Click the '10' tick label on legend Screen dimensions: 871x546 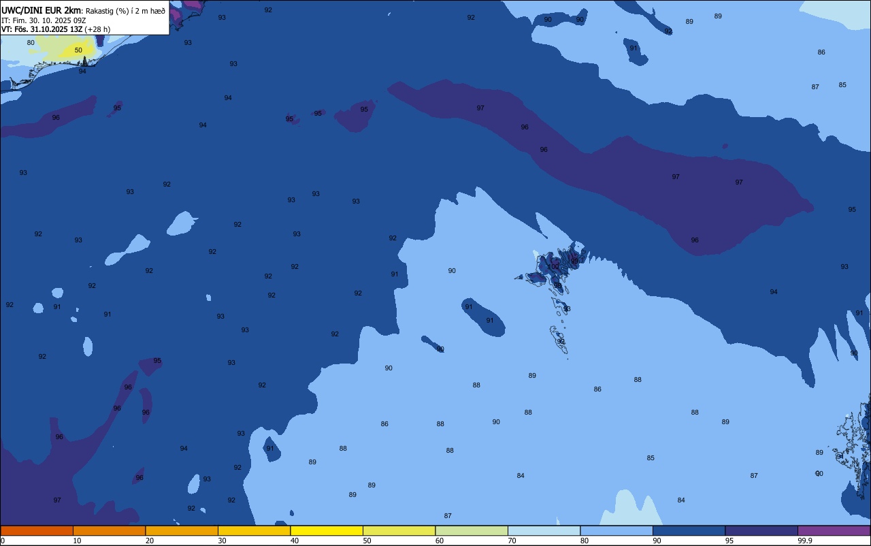coord(77,541)
